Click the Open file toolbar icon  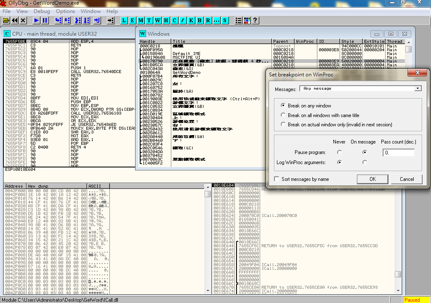[x=6, y=20]
